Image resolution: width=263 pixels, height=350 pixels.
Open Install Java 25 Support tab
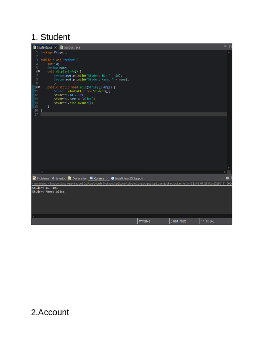point(129,178)
